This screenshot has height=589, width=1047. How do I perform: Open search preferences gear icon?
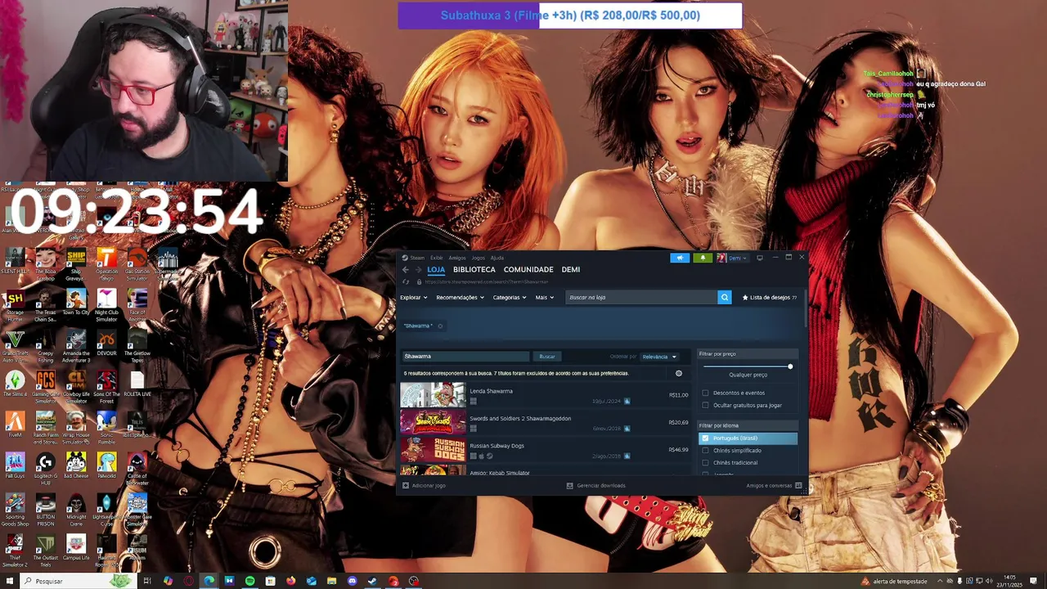pyautogui.click(x=678, y=374)
